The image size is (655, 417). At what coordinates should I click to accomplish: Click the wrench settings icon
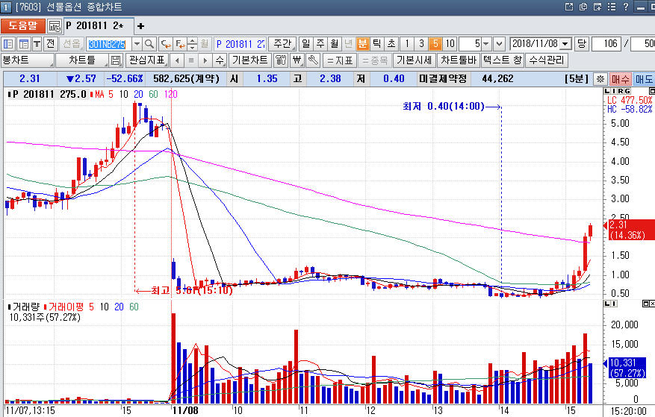point(313,60)
